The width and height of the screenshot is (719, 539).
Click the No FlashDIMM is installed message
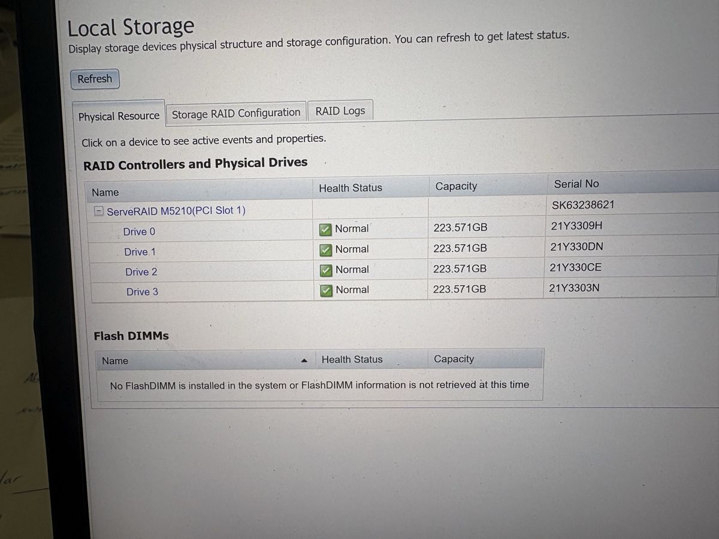[x=319, y=385]
